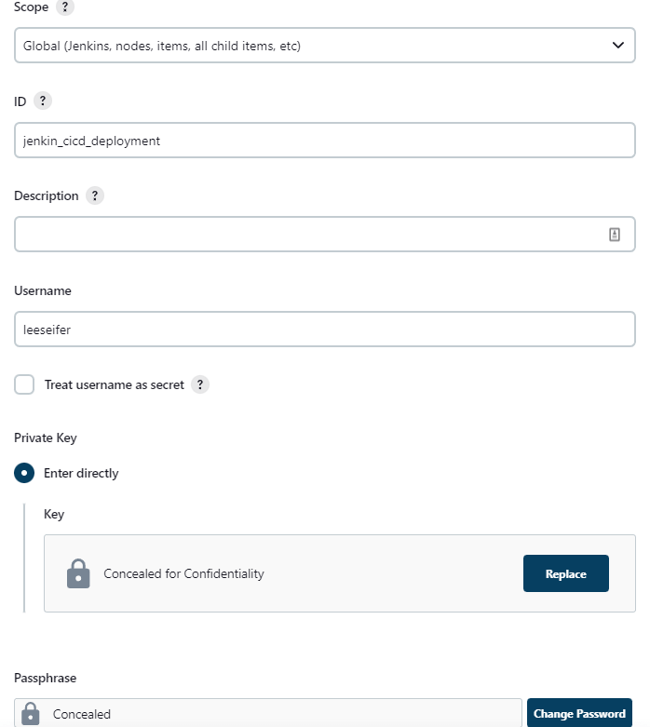Click the Scope help question mark icon
The image size is (650, 727).
coord(64,7)
